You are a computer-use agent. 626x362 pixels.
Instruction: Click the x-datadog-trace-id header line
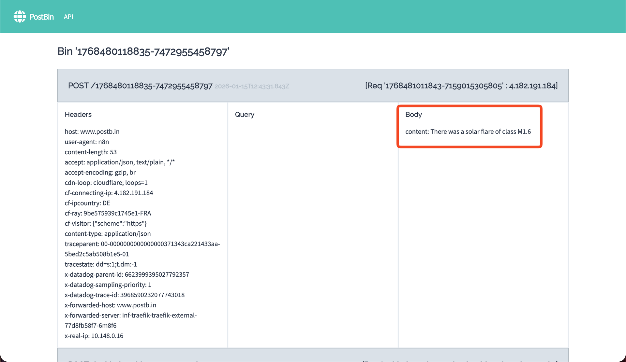point(125,295)
